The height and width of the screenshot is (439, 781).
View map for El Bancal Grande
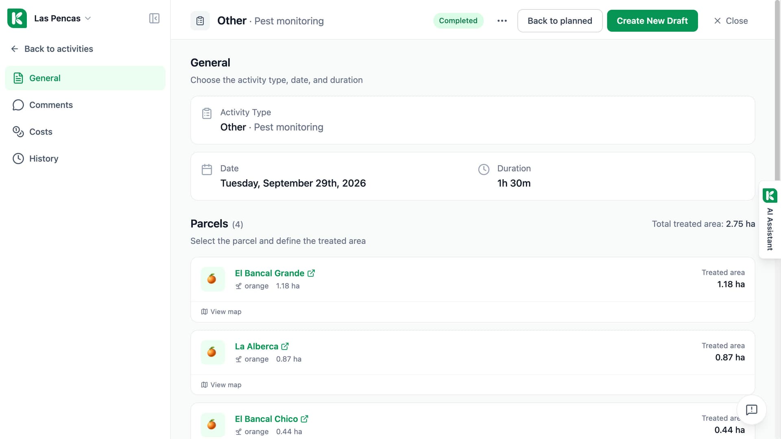click(221, 312)
